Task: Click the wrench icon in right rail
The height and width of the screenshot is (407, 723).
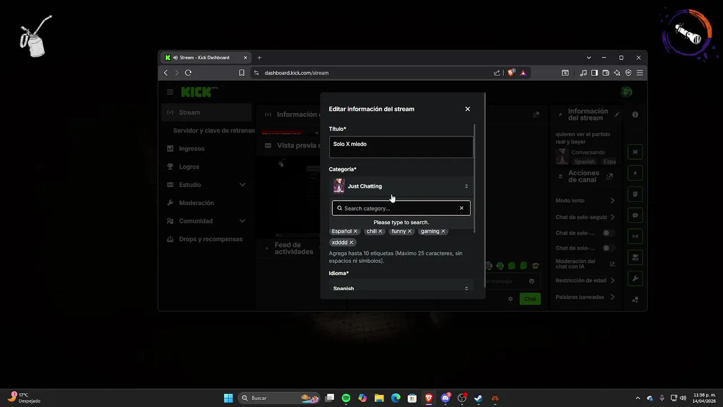Action: (635, 279)
